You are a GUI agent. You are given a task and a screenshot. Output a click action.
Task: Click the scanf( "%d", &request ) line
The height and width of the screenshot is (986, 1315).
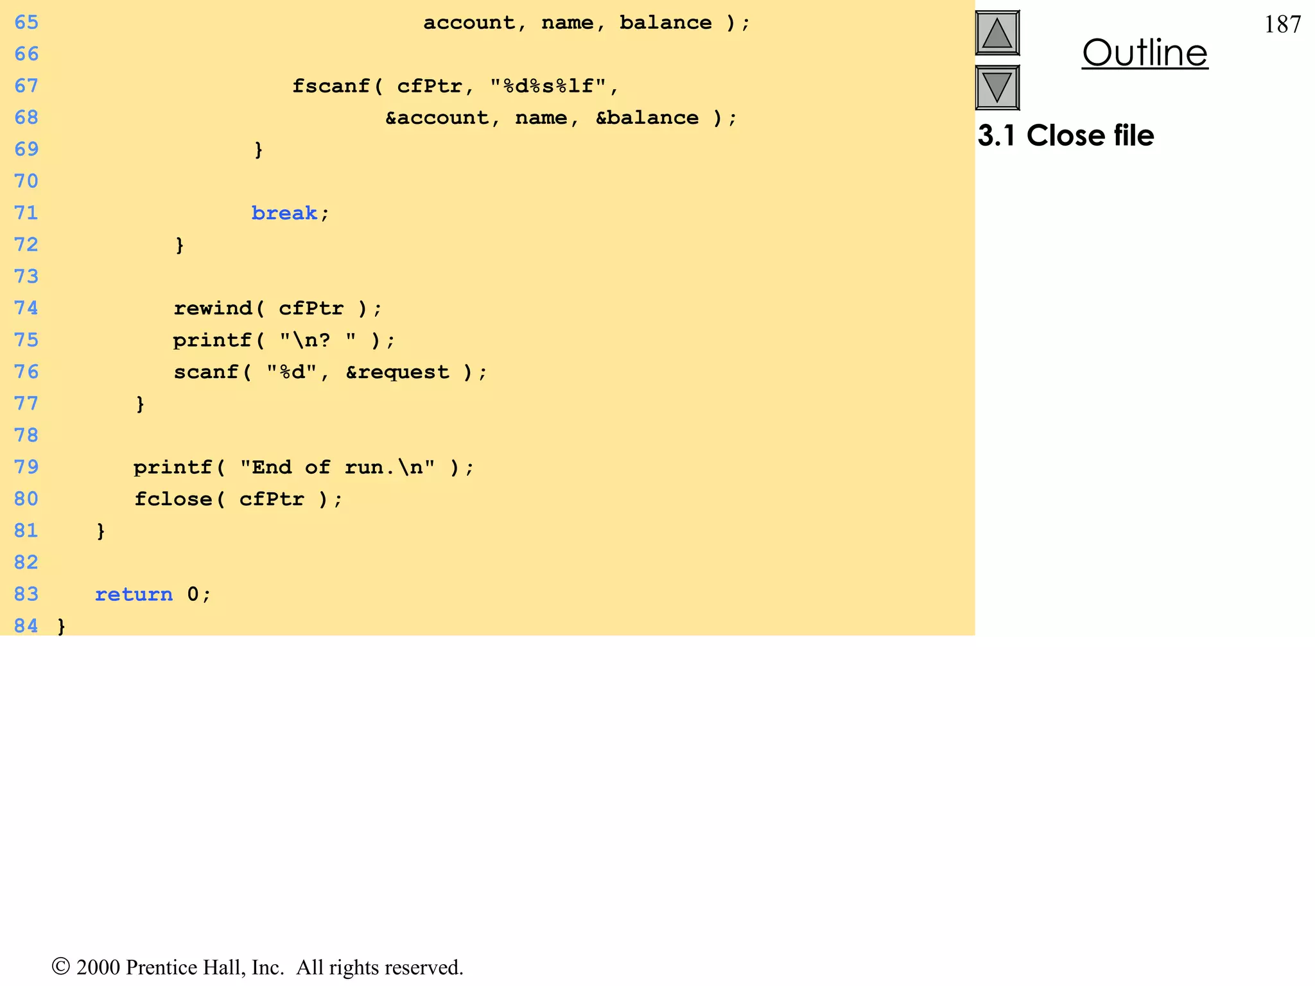(x=331, y=372)
